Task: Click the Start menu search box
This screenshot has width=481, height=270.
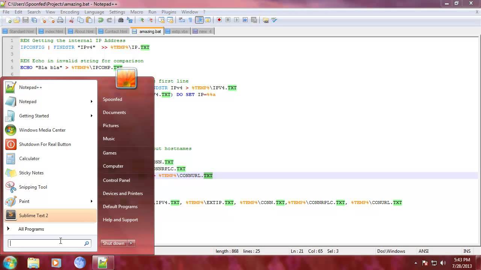Action: (50, 243)
